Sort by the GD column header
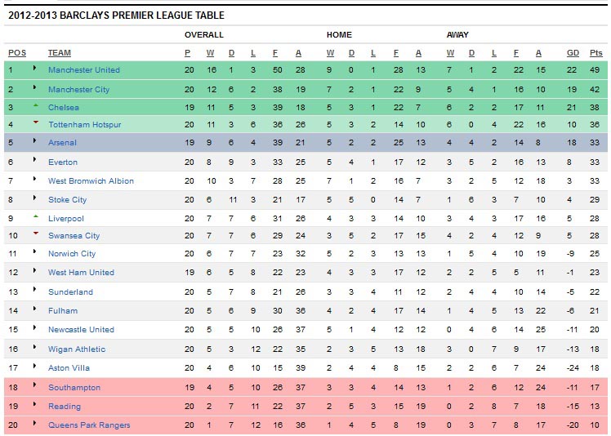Screen dimensions: 611x436 coord(573,53)
